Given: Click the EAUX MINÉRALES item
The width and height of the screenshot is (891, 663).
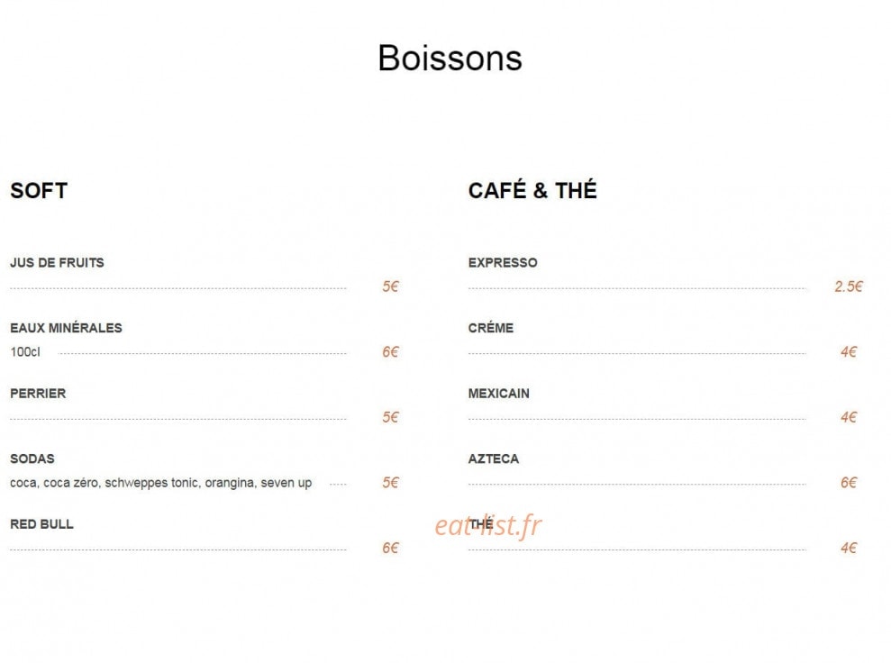Looking at the screenshot, I should [66, 327].
